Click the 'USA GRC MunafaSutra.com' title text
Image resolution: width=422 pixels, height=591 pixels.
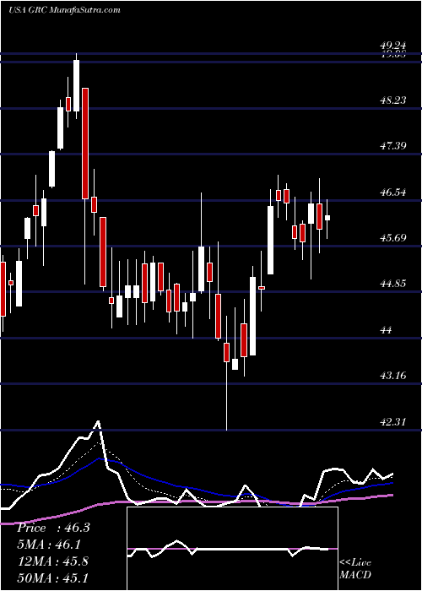(64, 10)
